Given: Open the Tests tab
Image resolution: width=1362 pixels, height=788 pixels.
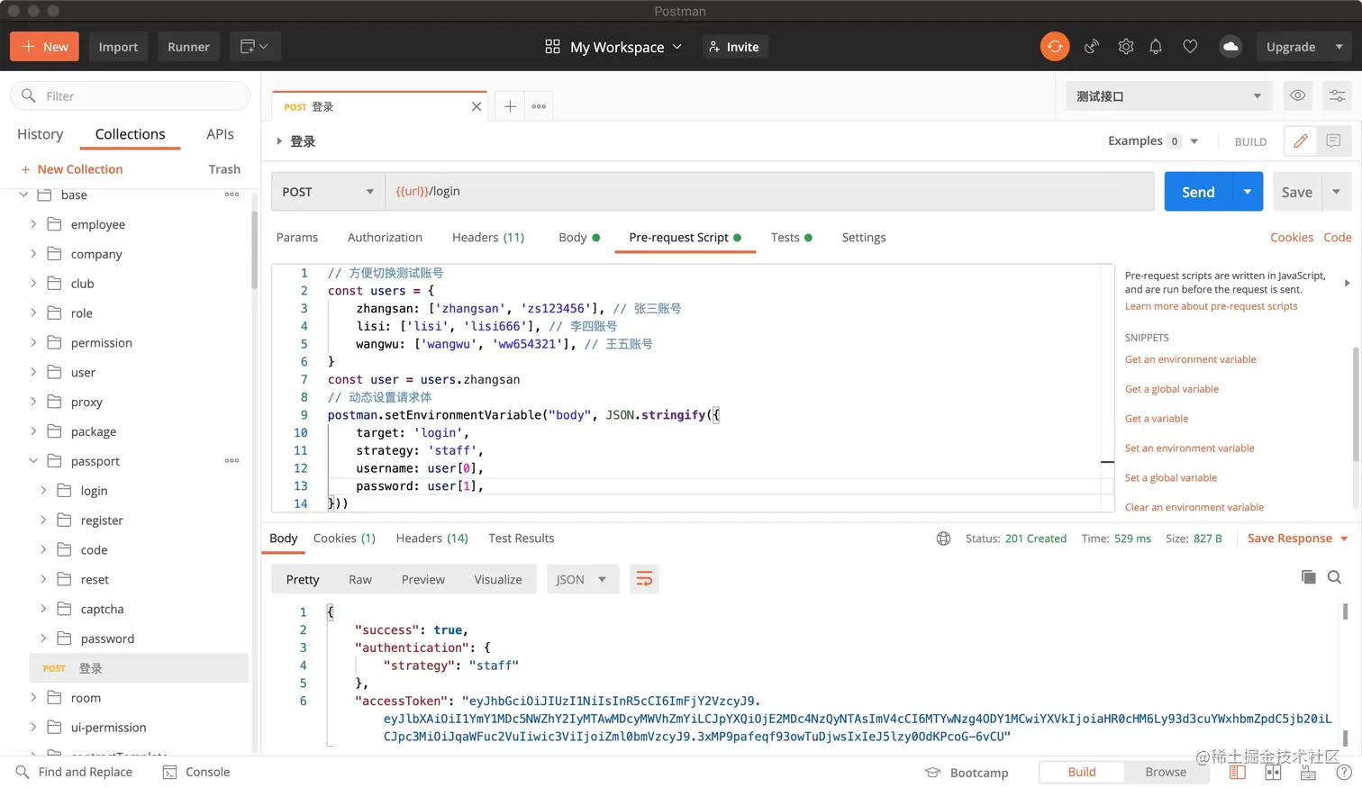Looking at the screenshot, I should (x=791, y=238).
